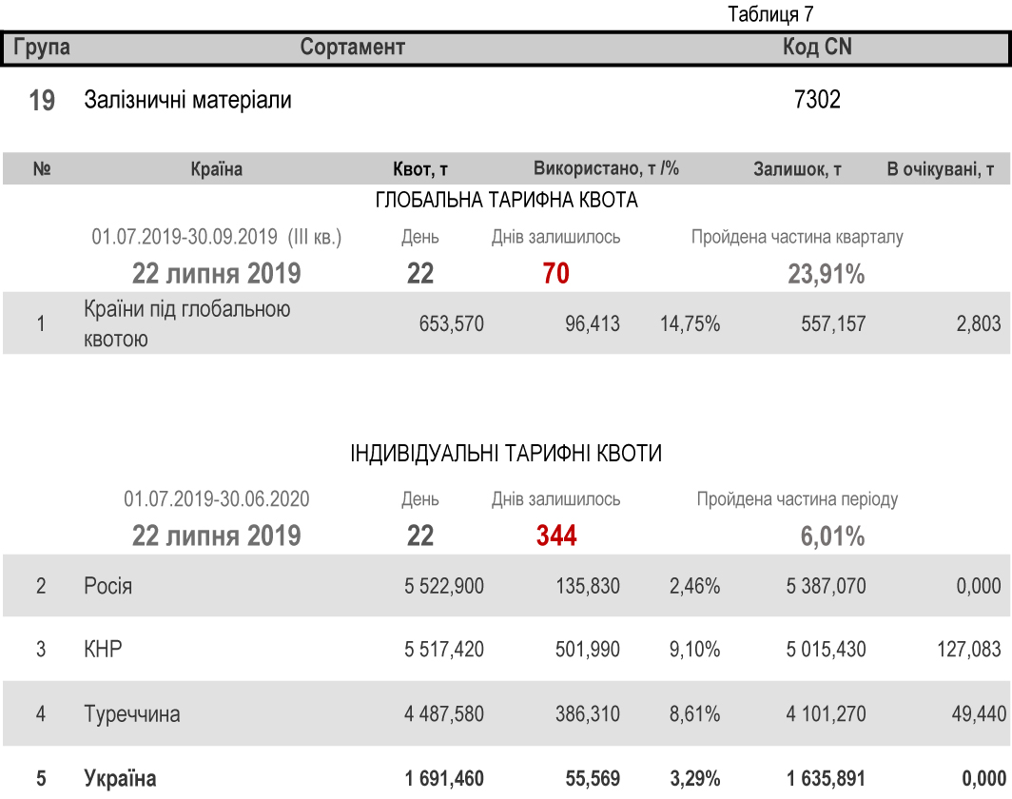The width and height of the screenshot is (1012, 799).
Task: Click the "Використано, т /%" header
Action: (x=606, y=169)
